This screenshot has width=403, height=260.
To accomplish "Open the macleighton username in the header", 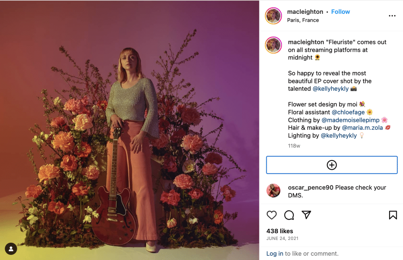I will coord(305,12).
